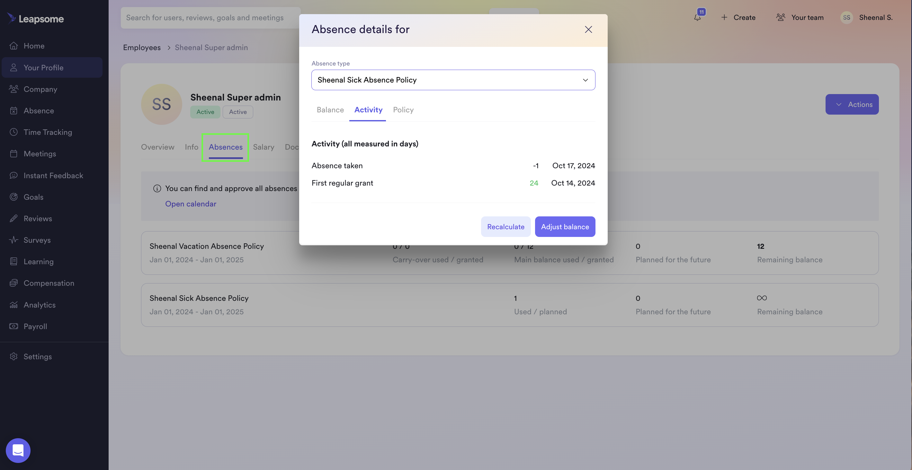This screenshot has height=470, width=912.
Task: Click the infinity remaining balance symbol
Action: point(762,298)
